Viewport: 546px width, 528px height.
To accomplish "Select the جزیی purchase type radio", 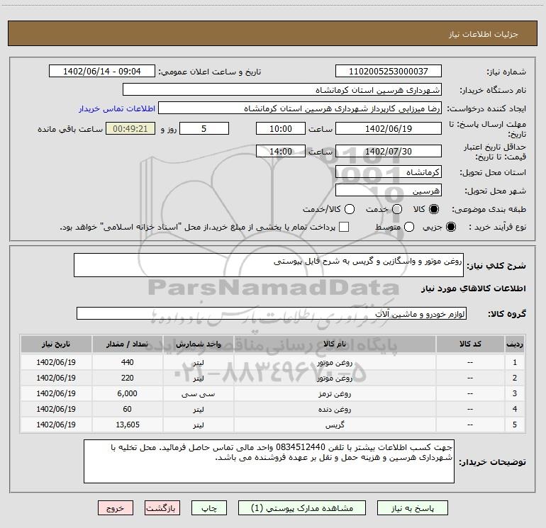I will [450, 227].
